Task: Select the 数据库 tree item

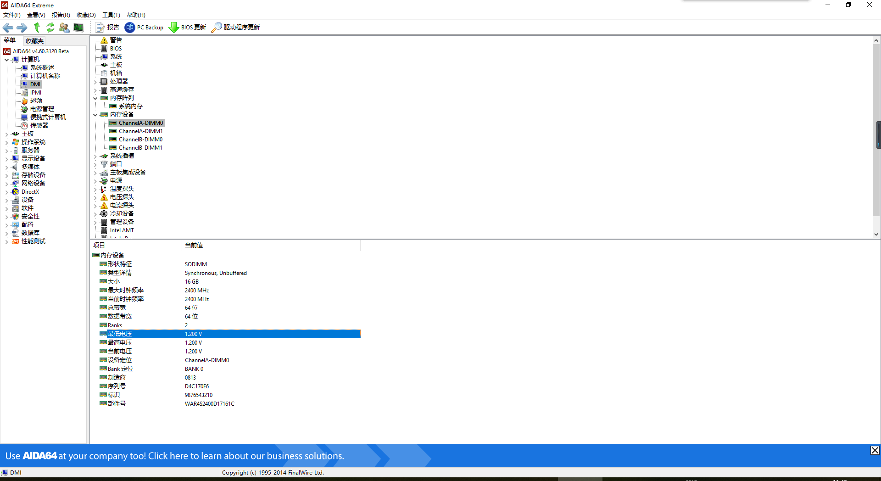Action: coord(30,233)
